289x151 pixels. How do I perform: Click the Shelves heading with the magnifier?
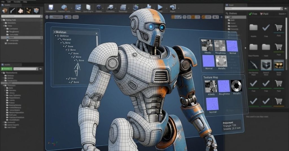click(231, 14)
